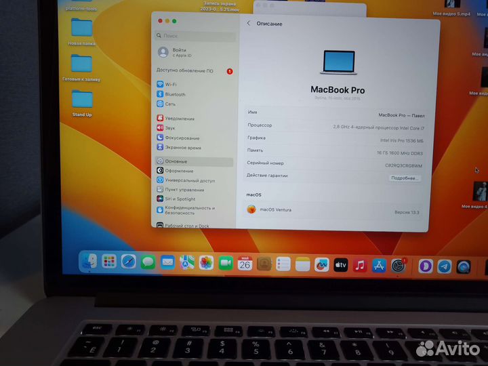Click the MacBook Pro laptop image
488x366 pixels.
tap(339, 62)
